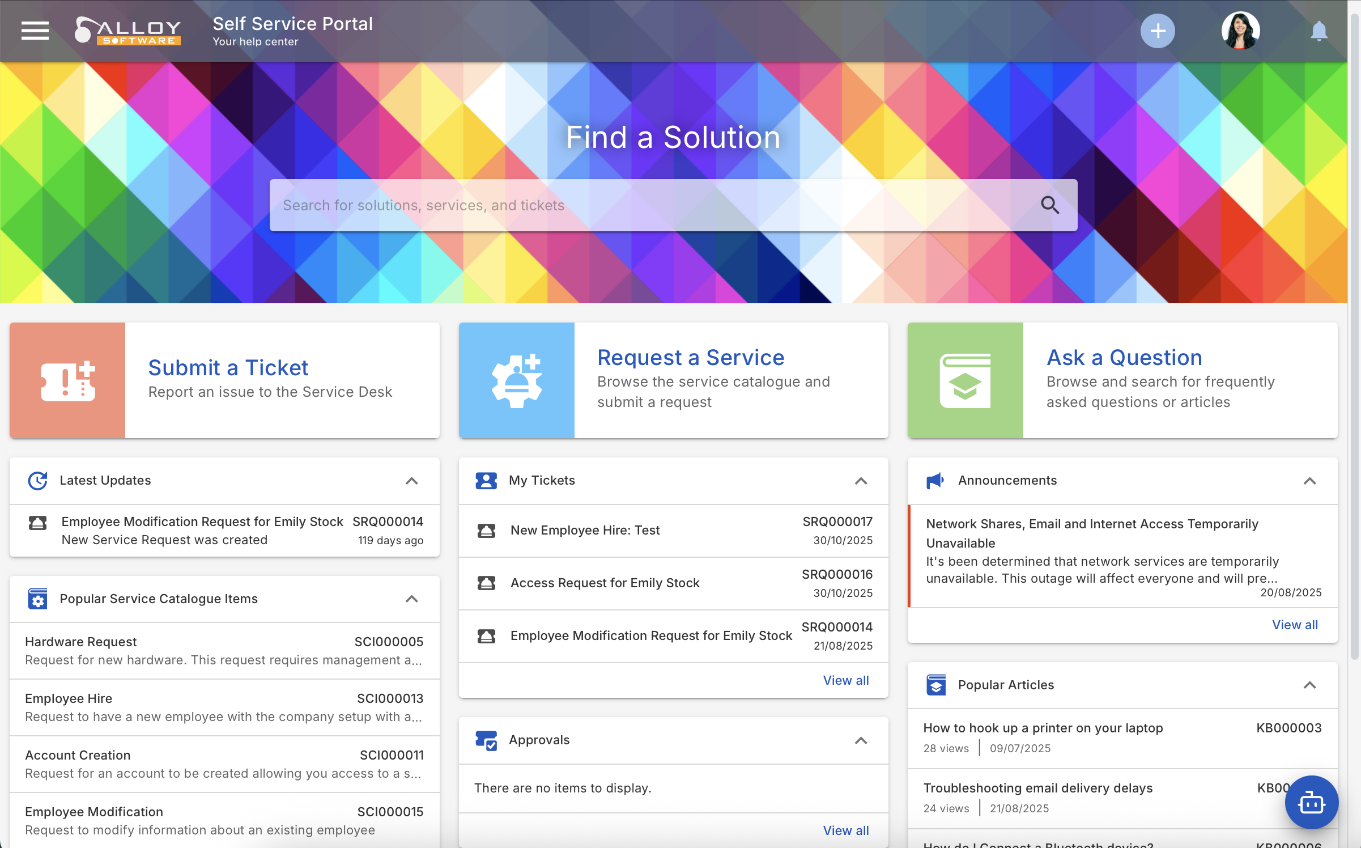Click the plus create-new button in header
This screenshot has height=848, width=1361.
1157,31
